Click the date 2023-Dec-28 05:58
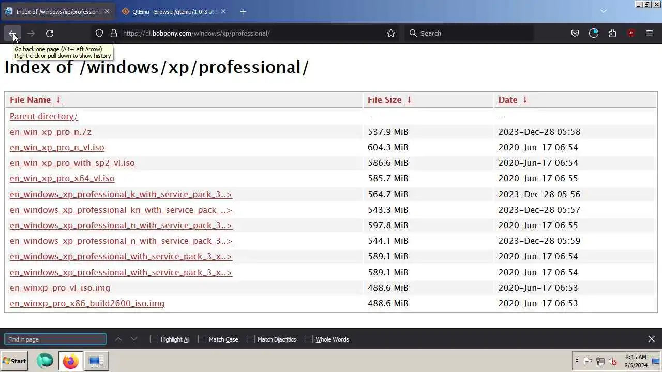The width and height of the screenshot is (662, 372). [x=539, y=132]
